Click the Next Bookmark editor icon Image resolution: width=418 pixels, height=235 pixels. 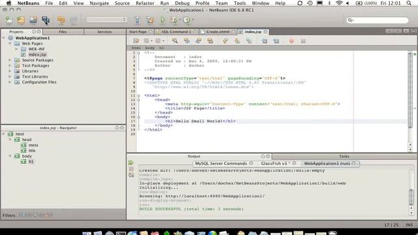point(237,40)
